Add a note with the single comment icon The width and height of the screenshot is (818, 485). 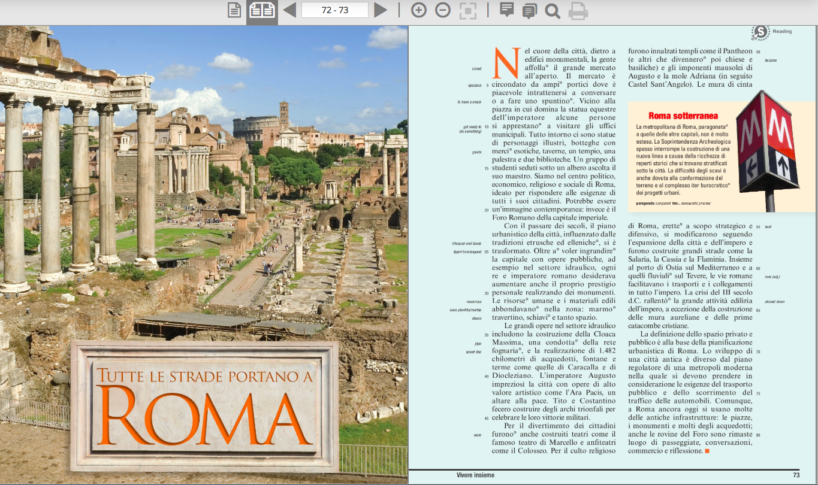pyautogui.click(x=507, y=10)
